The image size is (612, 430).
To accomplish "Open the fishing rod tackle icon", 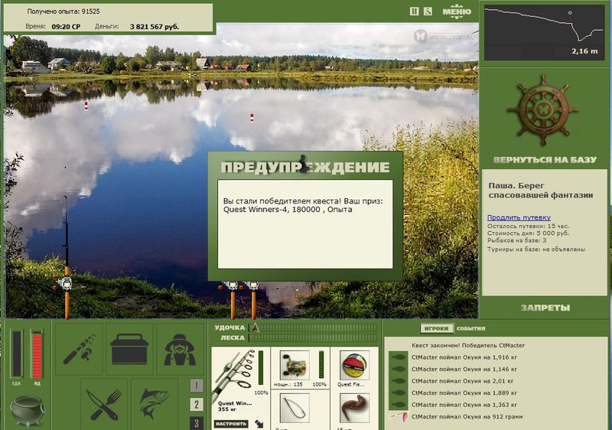I will 78,348.
